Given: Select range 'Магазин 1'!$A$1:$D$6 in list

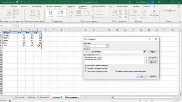Looking at the screenshot, I should (93, 57).
